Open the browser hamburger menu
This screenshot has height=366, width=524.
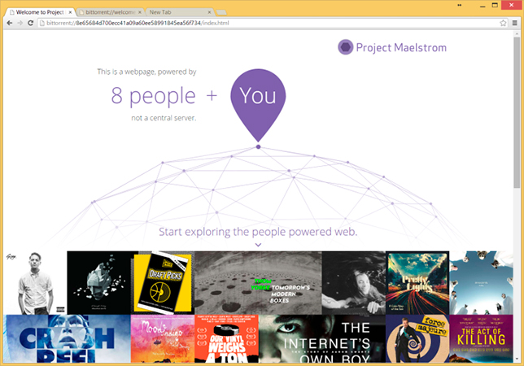coord(514,23)
